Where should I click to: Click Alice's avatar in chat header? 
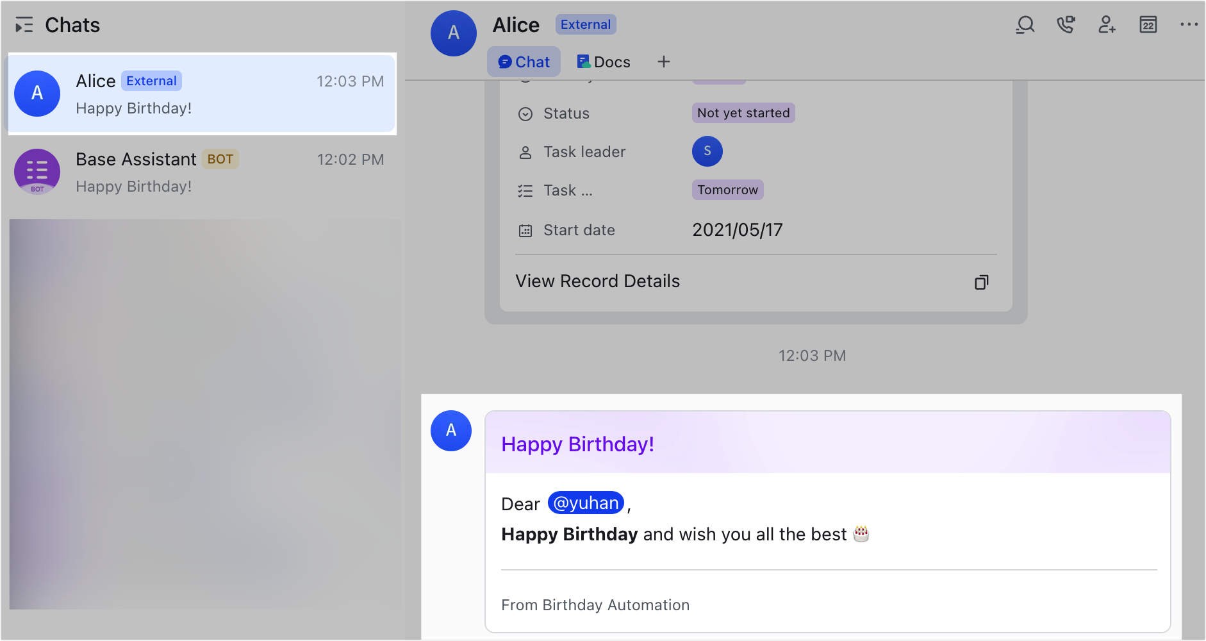[x=453, y=33]
